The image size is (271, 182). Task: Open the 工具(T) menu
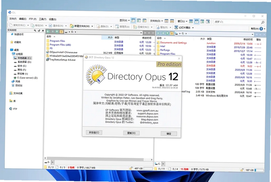(43, 19)
